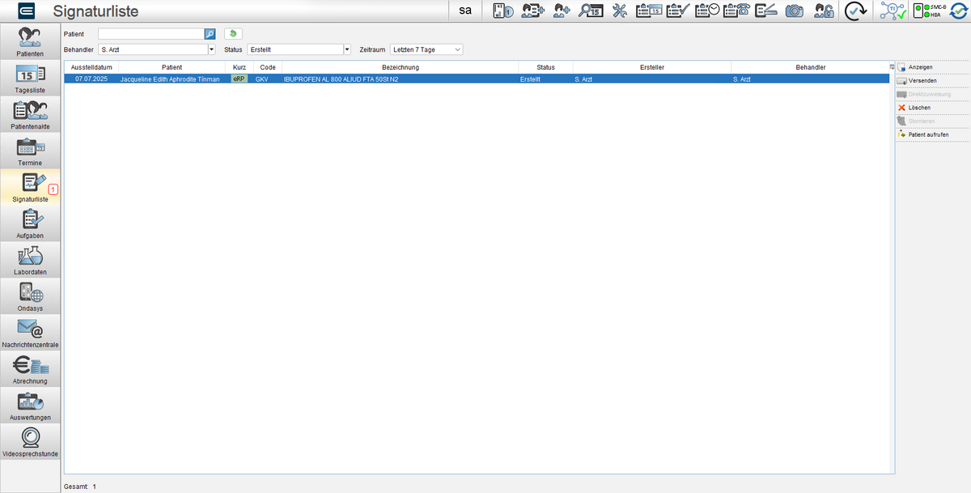Click the clipboard calendar toolbar icon
The width and height of the screenshot is (971, 493).
pos(648,11)
